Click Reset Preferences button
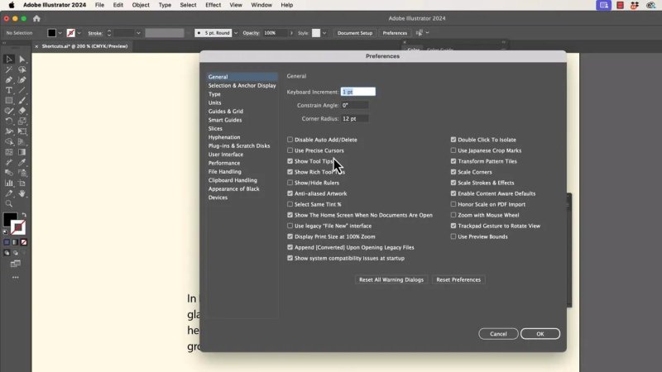This screenshot has width=662, height=372. click(x=458, y=279)
